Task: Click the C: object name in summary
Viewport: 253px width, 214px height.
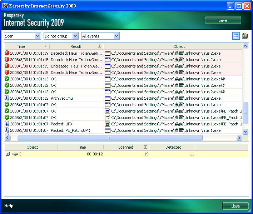Action: pyautogui.click(x=21, y=154)
